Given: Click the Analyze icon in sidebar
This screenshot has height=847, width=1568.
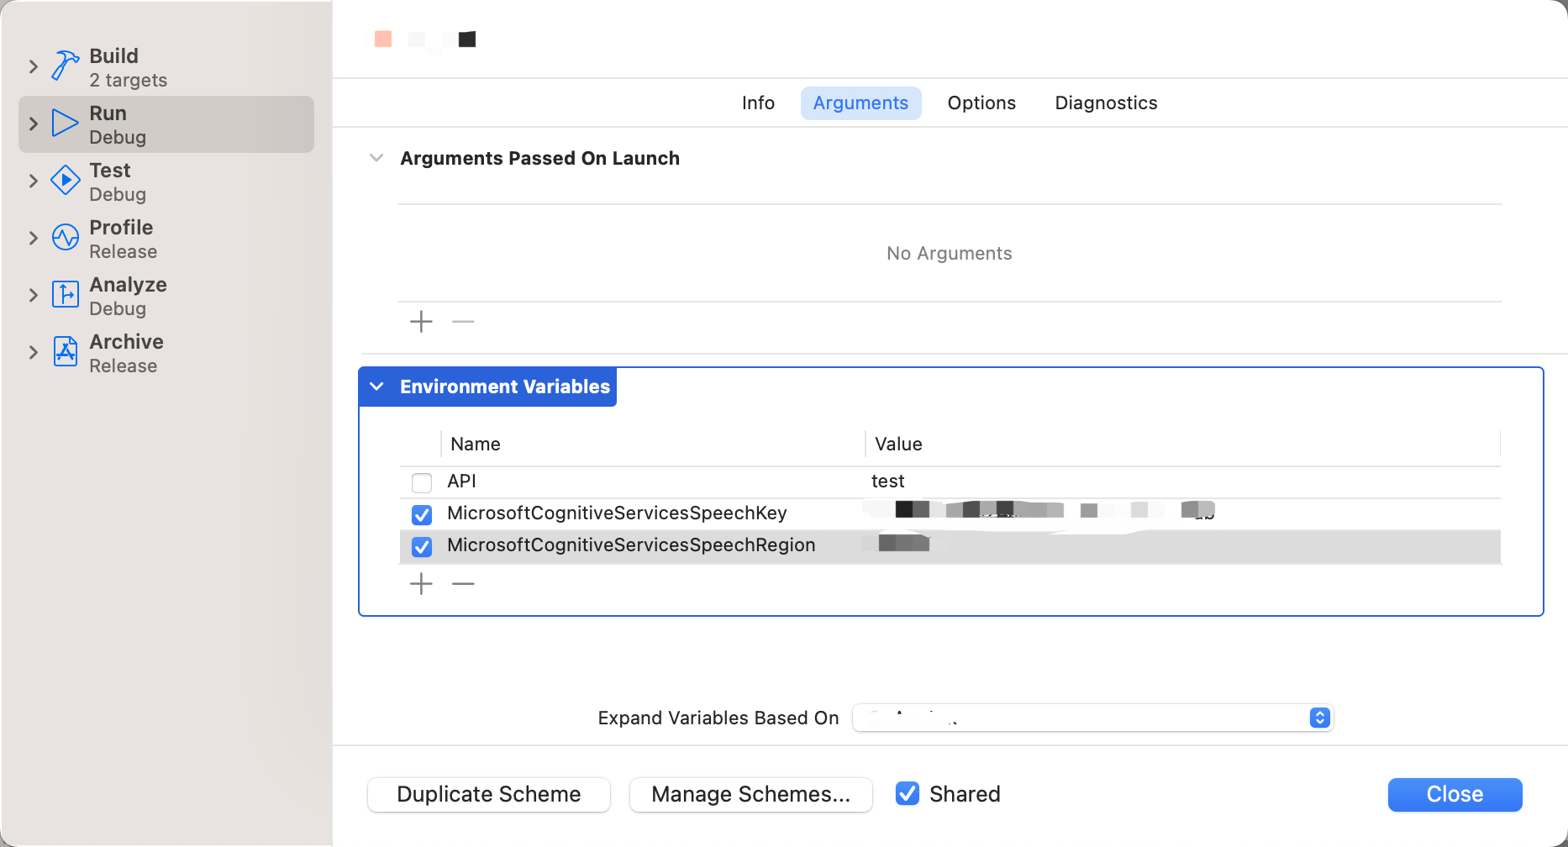Looking at the screenshot, I should (x=65, y=294).
